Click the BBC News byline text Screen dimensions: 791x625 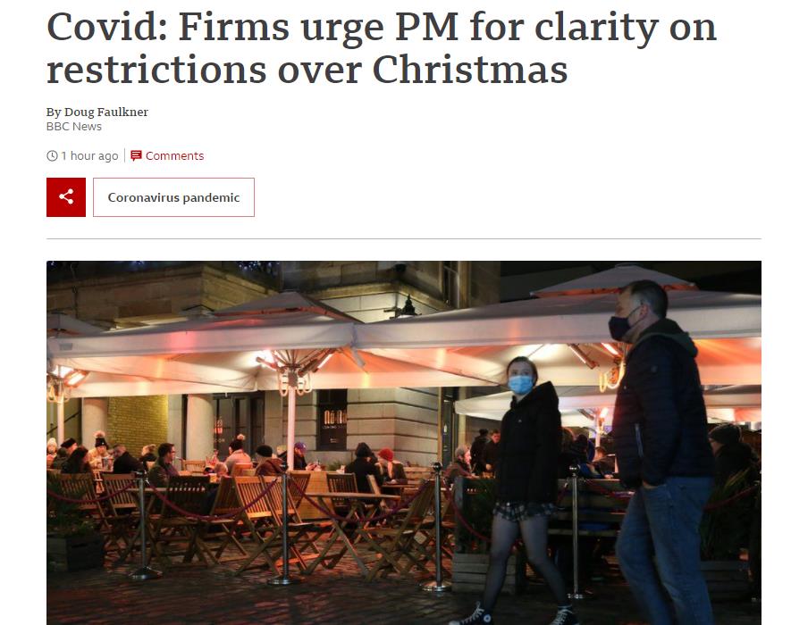pos(74,127)
